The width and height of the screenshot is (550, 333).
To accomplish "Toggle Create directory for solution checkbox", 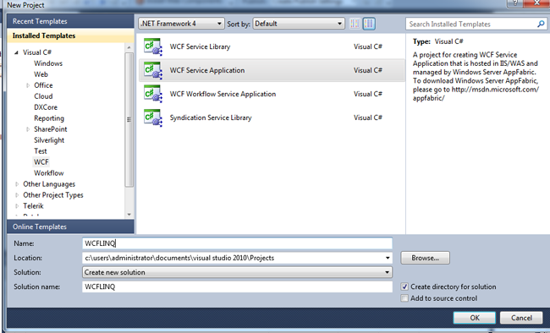I will coord(404,287).
